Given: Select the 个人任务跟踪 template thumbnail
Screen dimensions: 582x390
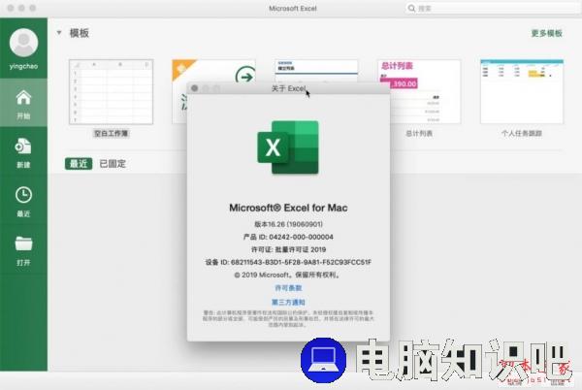Looking at the screenshot, I should (x=522, y=91).
